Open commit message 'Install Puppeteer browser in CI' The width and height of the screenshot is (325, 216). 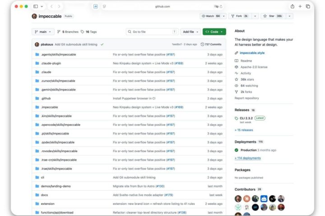pyautogui.click(x=134, y=99)
